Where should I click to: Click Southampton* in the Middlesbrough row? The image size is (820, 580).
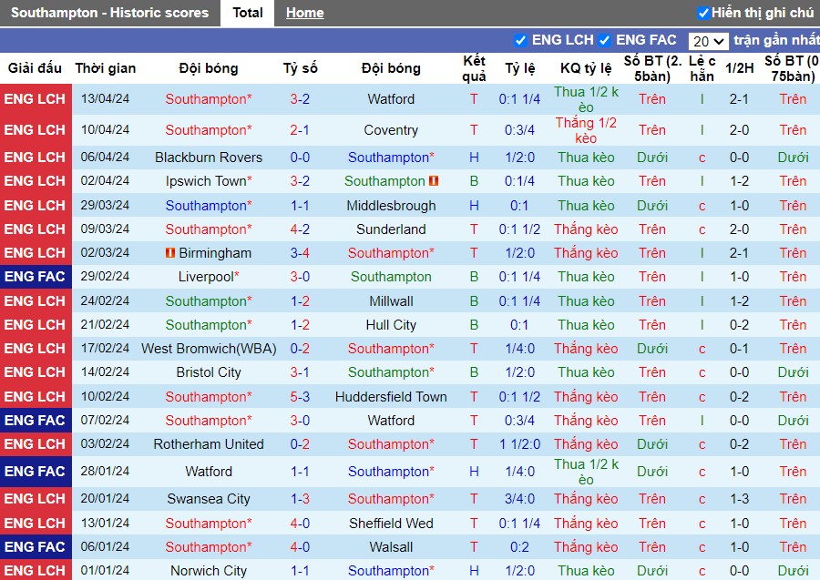pos(208,206)
